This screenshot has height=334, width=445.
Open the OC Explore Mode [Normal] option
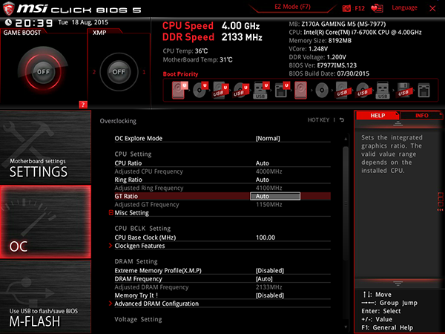(268, 138)
